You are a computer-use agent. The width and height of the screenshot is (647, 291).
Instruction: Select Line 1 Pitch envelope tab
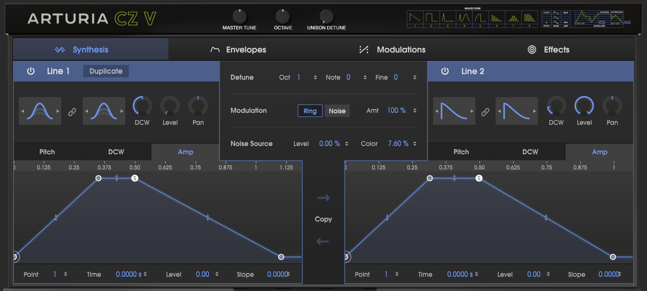47,152
